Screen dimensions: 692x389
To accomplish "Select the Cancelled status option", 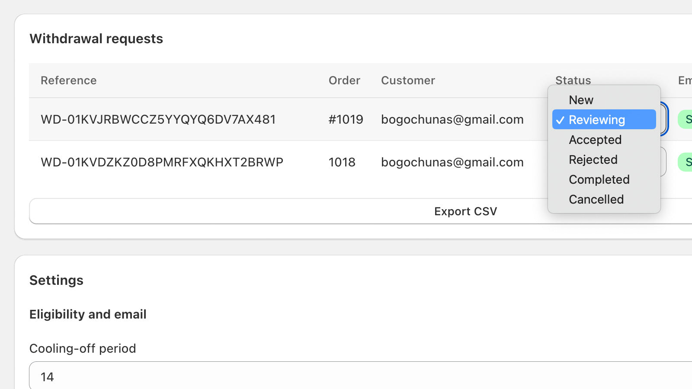I will click(x=604, y=199).
